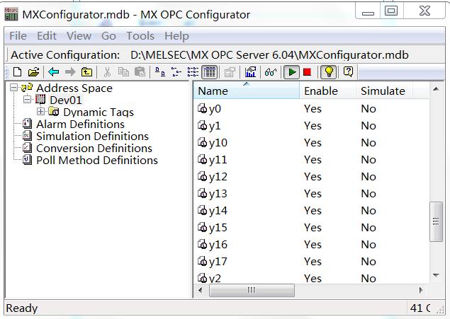Click vertical scrollbar down arrow
450x319 pixels.
[x=436, y=275]
